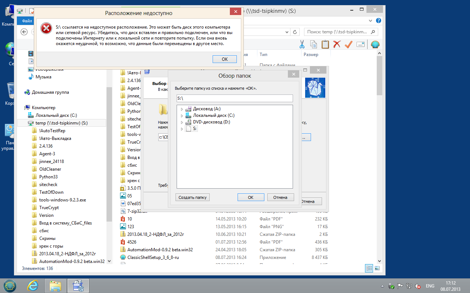Cancel the folder browser with Отмена
The image size is (470, 293).
pos(280,197)
